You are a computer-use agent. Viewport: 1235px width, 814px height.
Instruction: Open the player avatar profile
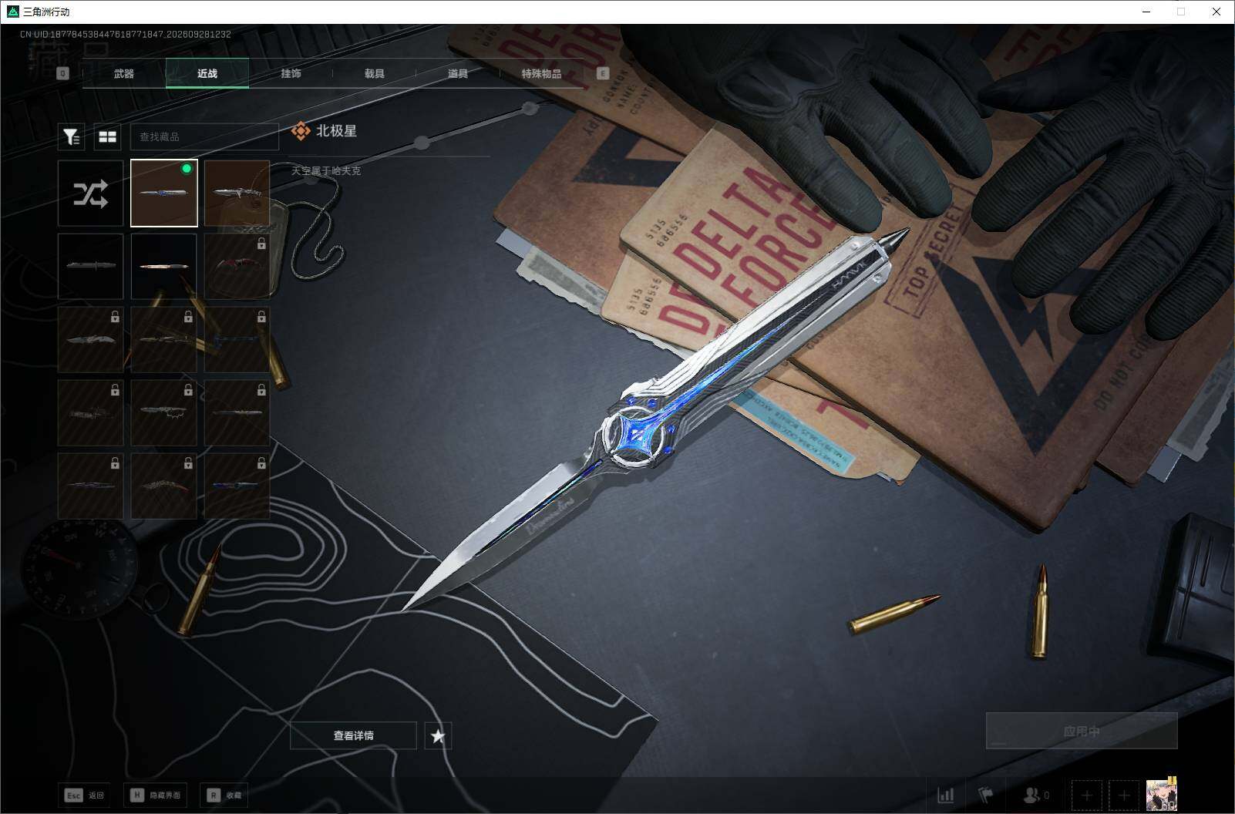(1161, 795)
